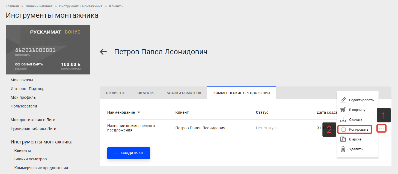Screen dimensions: 398x174
Task: Click the archive icon for В архив
Action: (x=343, y=139)
